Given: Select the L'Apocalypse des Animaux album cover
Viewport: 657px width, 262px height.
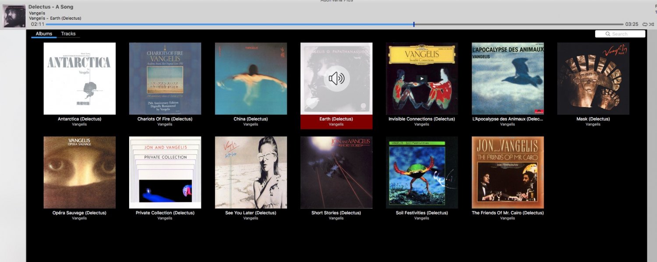Looking at the screenshot, I should pyautogui.click(x=508, y=78).
